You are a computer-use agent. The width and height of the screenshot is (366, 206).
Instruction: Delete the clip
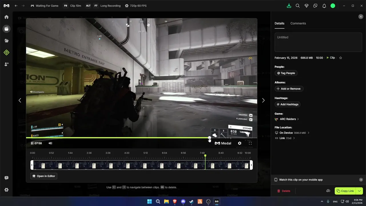(284, 191)
